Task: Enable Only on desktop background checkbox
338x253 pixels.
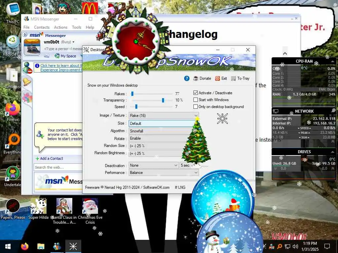Action: click(x=195, y=107)
